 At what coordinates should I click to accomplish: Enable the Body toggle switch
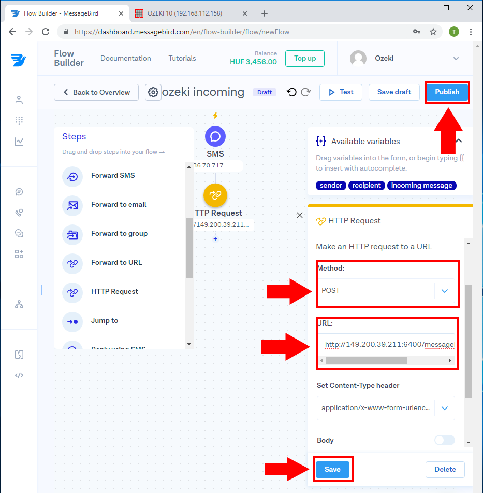(444, 440)
